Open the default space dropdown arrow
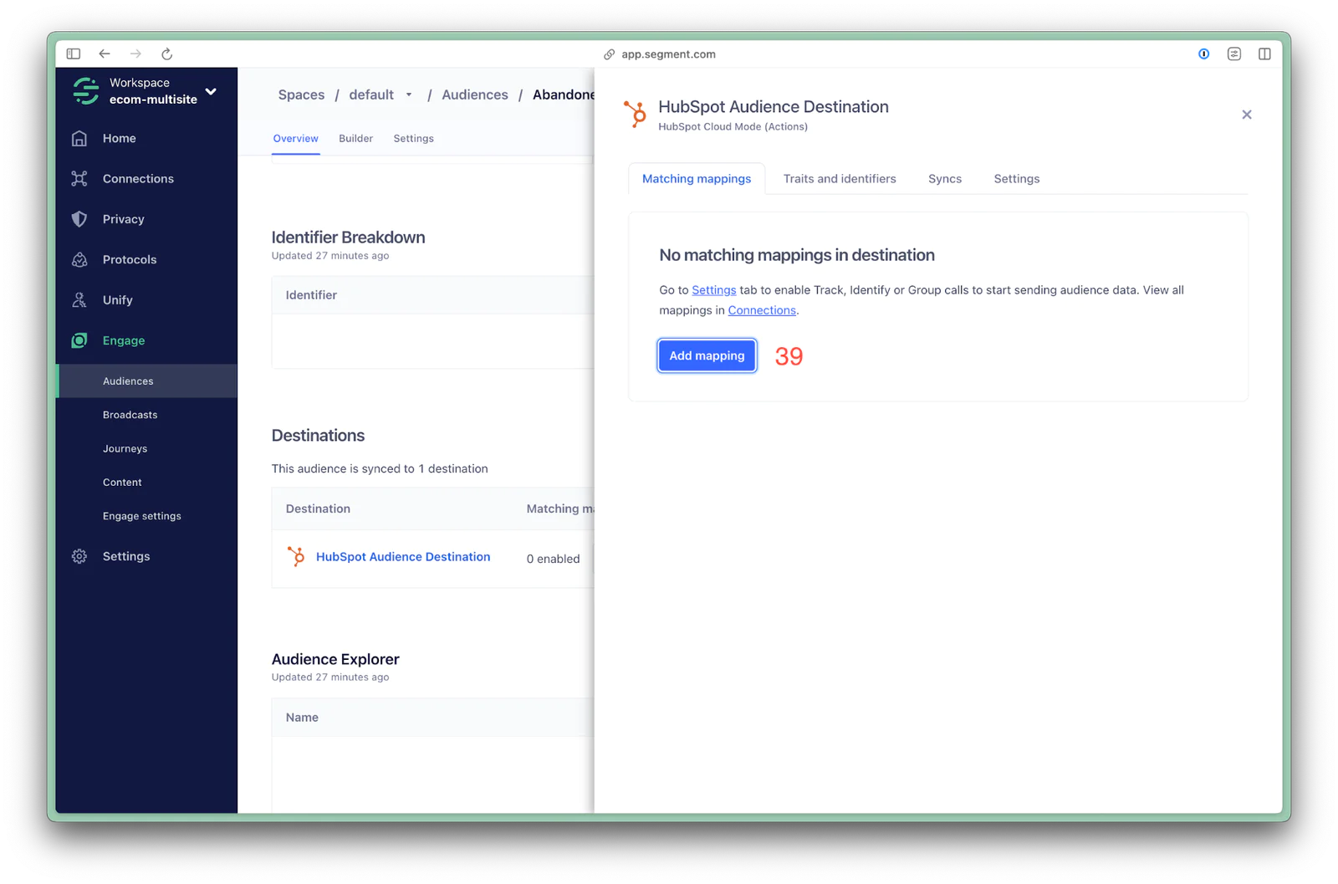1338x884 pixels. tap(409, 95)
